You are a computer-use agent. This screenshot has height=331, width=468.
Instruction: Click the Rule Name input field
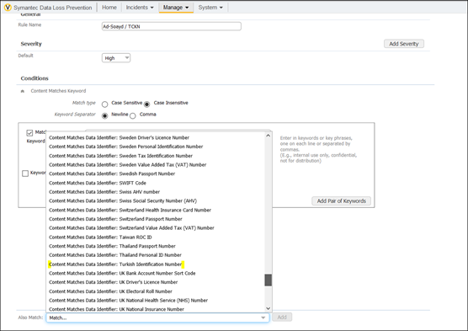pyautogui.click(x=172, y=26)
